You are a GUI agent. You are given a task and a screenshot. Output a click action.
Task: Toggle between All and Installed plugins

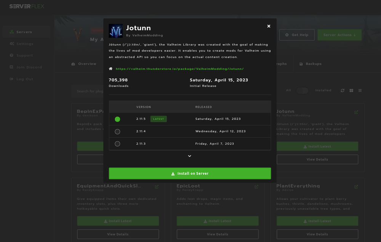pyautogui.click(x=302, y=91)
